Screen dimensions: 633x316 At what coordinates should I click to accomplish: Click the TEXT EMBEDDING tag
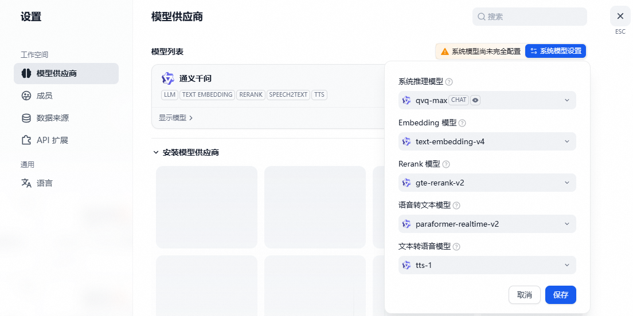(x=207, y=94)
